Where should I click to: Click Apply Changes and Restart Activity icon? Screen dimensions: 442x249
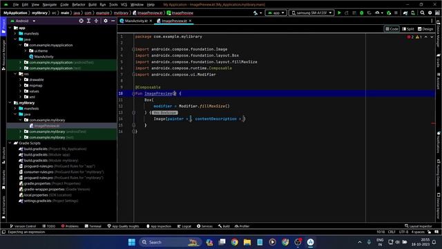coord(347,13)
